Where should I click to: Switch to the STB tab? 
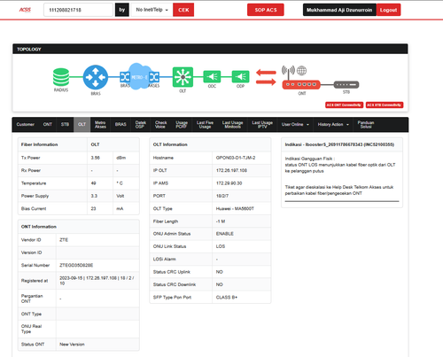[65, 125]
